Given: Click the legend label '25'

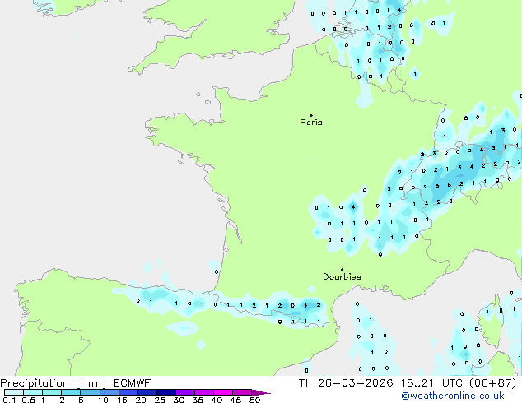Looking at the screenshot, I should click(160, 400).
